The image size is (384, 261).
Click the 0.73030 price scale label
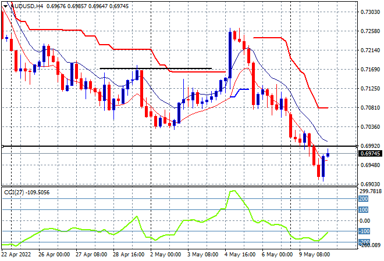click(x=370, y=12)
